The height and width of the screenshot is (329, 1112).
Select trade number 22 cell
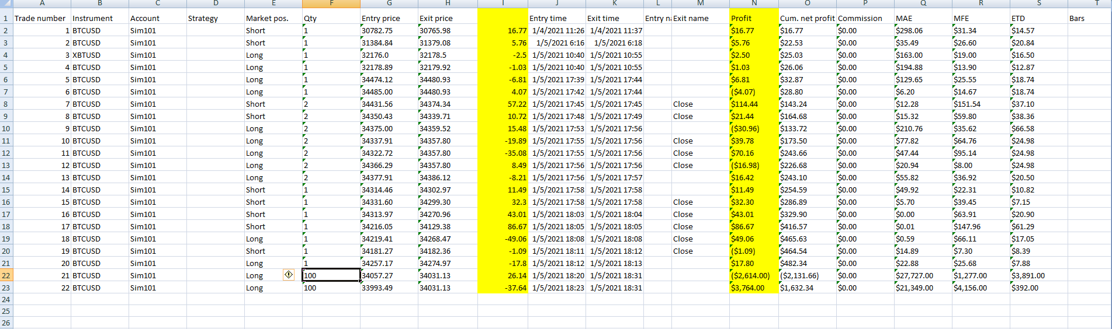[x=41, y=288]
